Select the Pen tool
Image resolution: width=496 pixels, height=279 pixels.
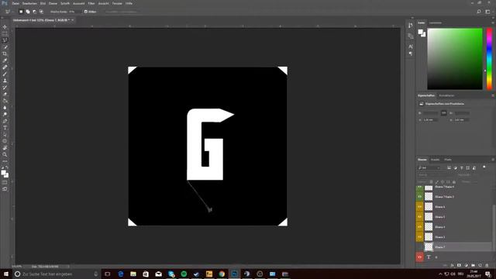point(5,121)
